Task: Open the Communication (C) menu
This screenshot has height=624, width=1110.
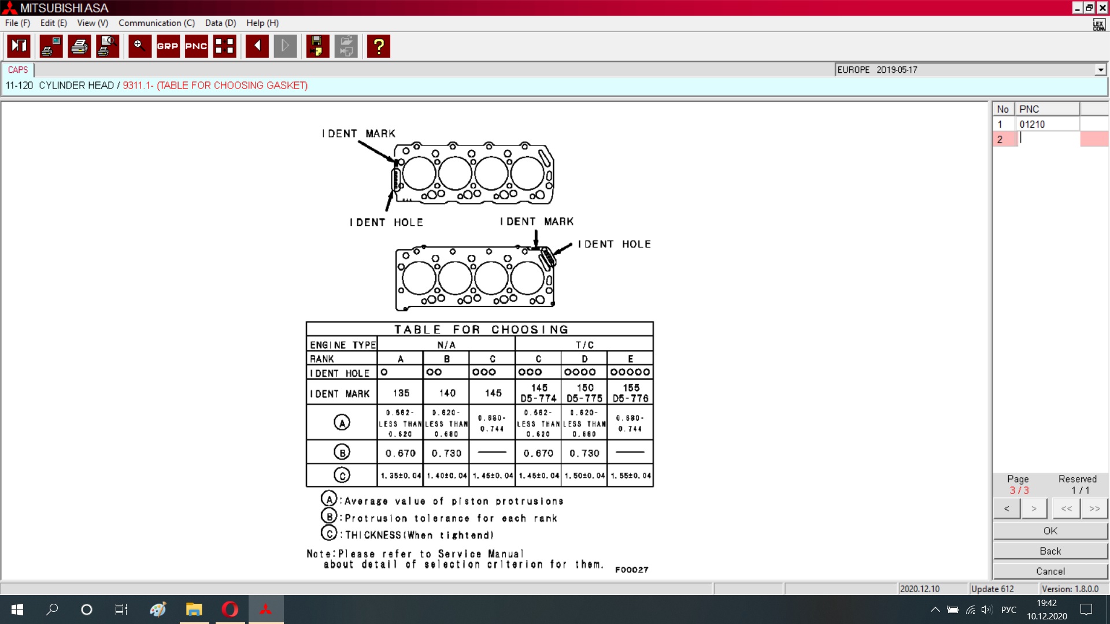Action: point(156,23)
